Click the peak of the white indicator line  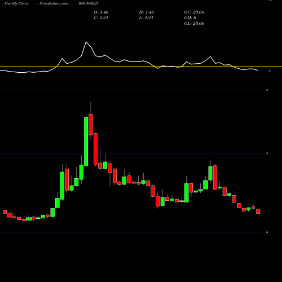[86, 42]
